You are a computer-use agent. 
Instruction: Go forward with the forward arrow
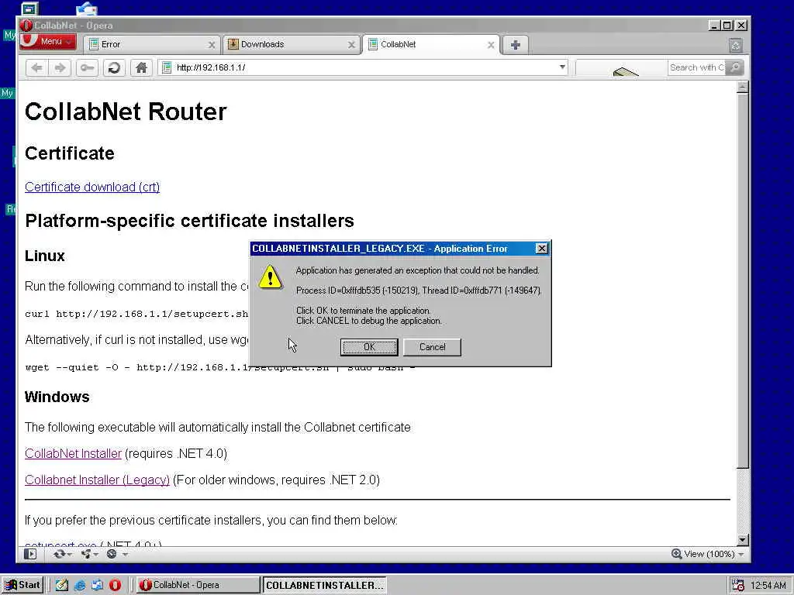tap(60, 67)
